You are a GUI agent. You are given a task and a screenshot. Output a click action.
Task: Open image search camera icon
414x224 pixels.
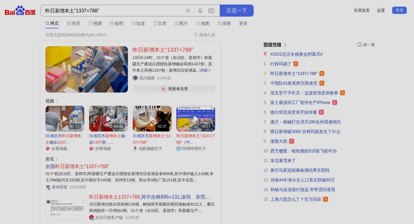211,11
